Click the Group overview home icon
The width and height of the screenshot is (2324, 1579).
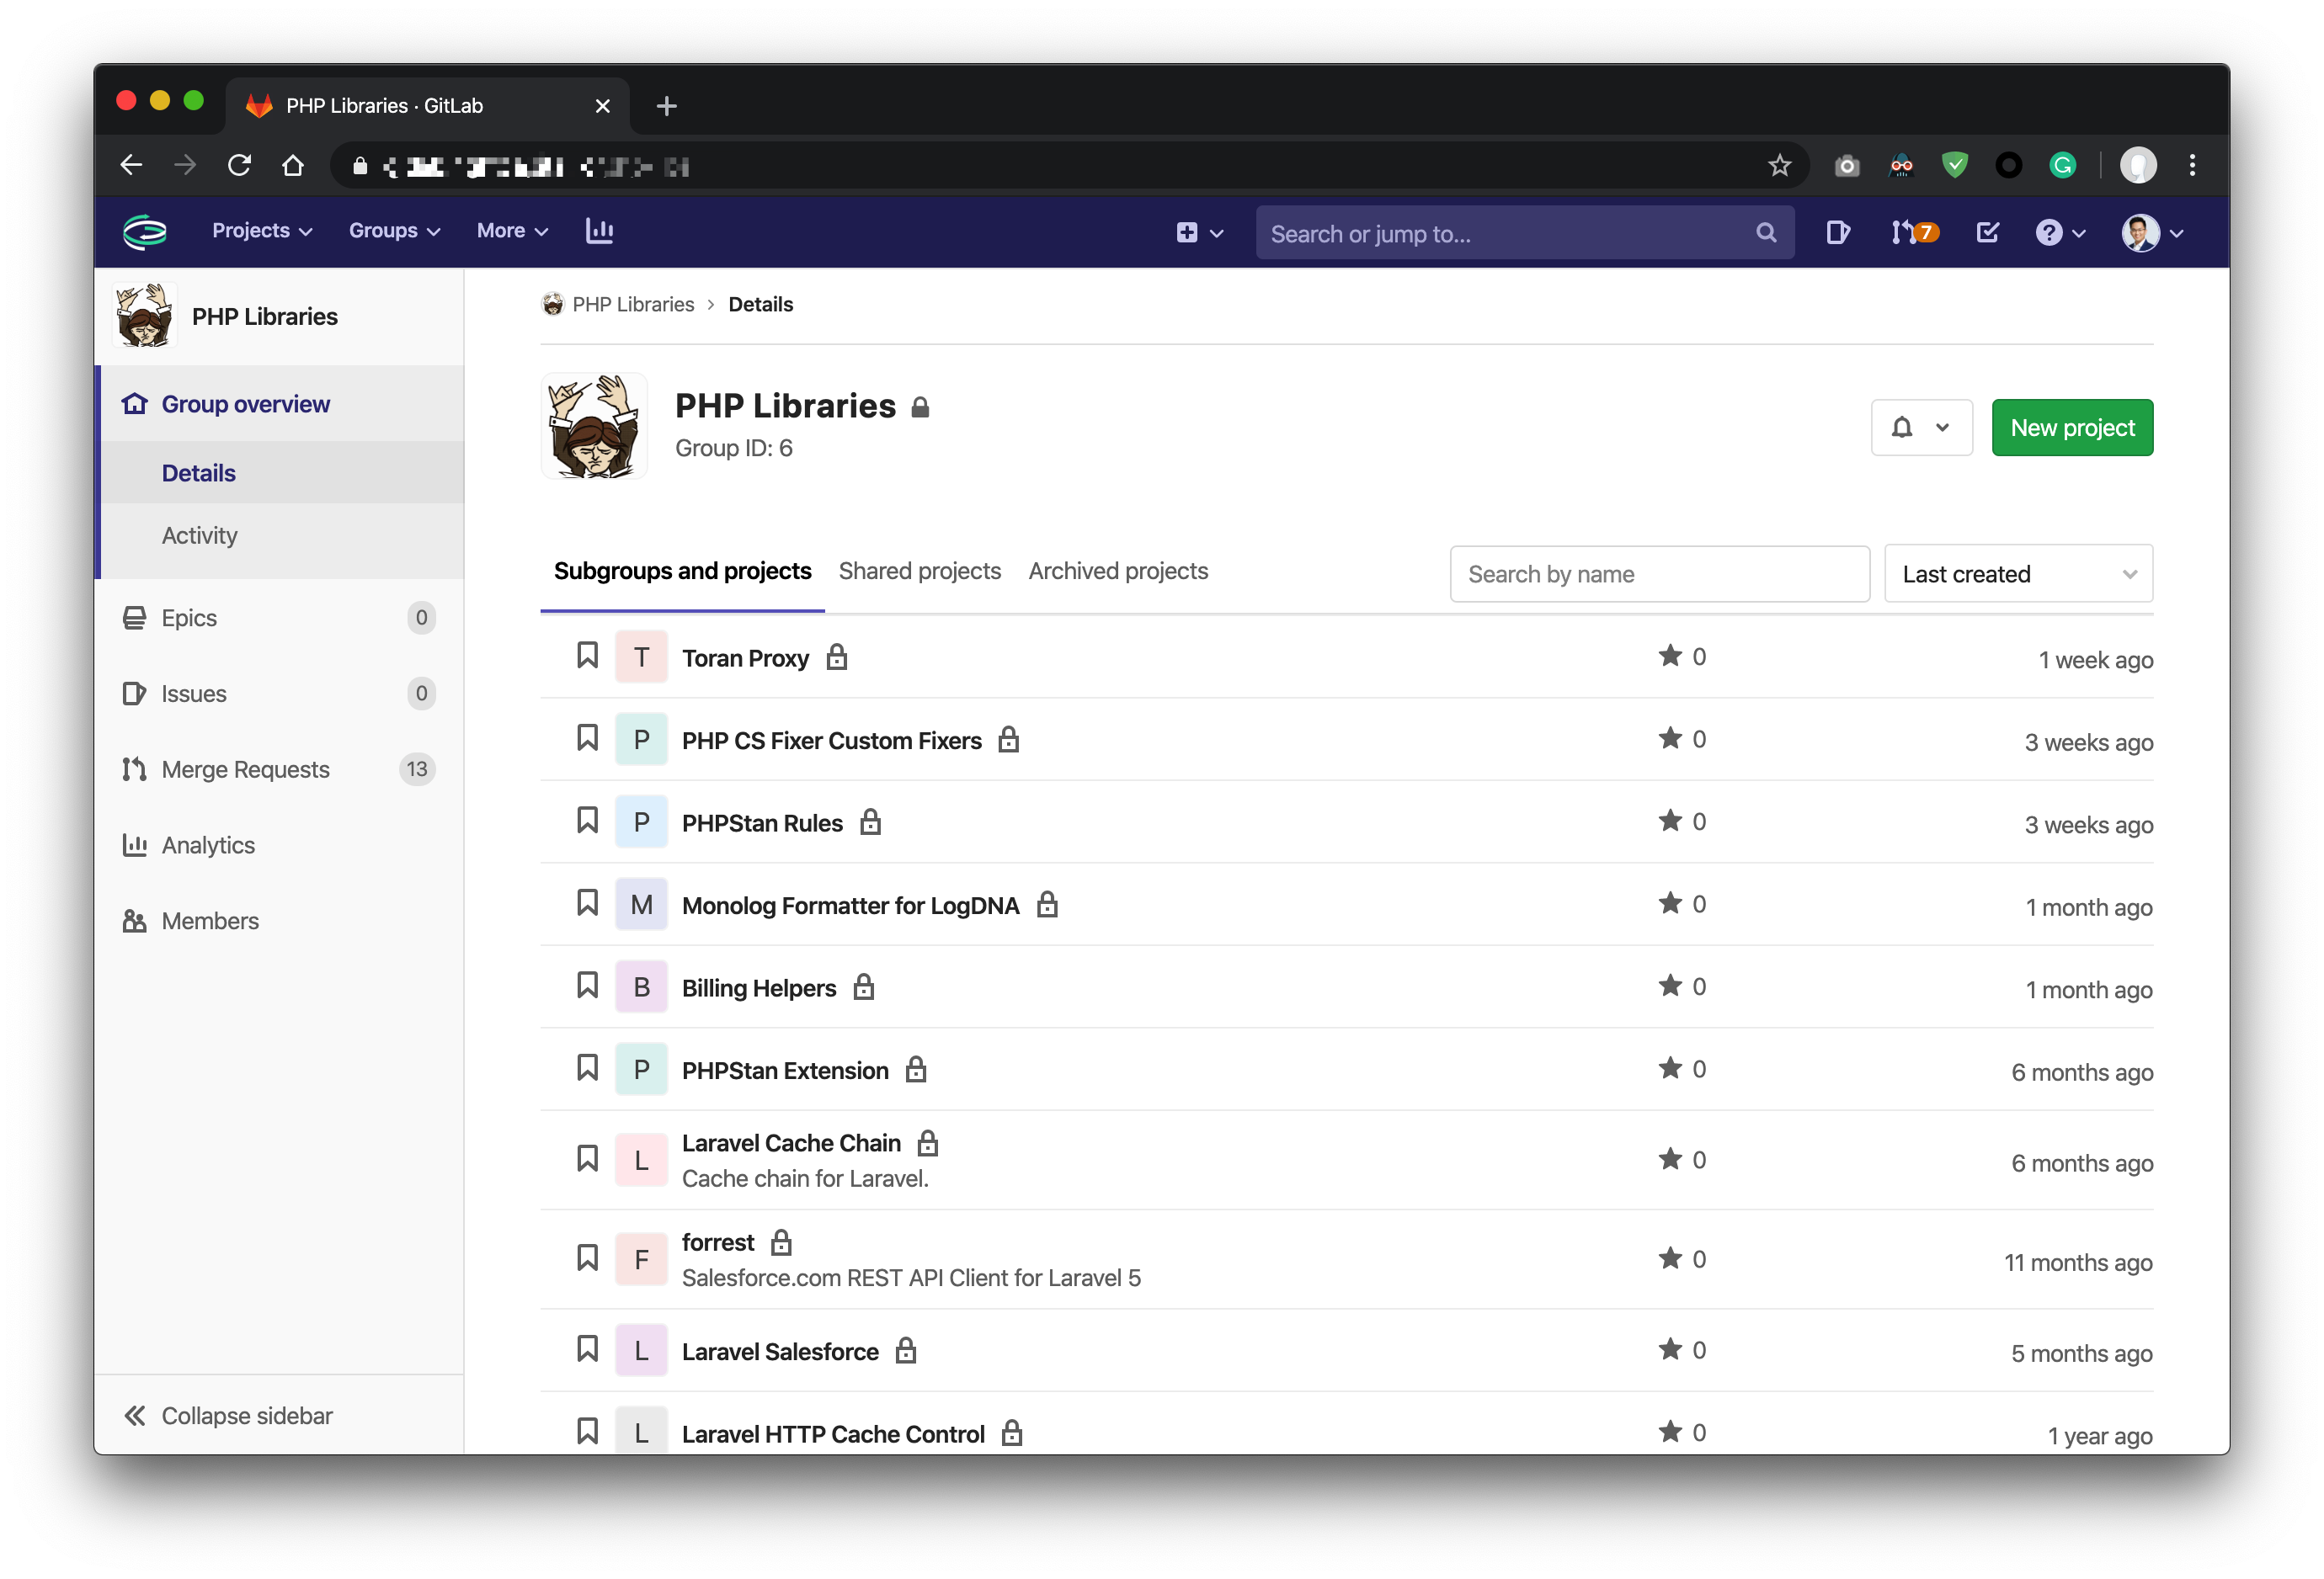tap(134, 404)
